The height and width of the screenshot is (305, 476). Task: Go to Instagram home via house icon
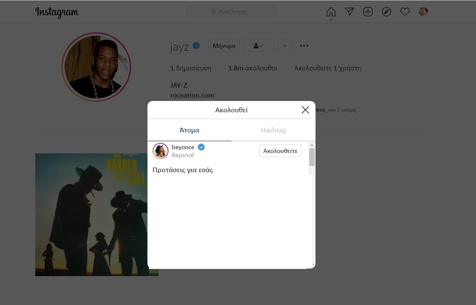coord(331,12)
